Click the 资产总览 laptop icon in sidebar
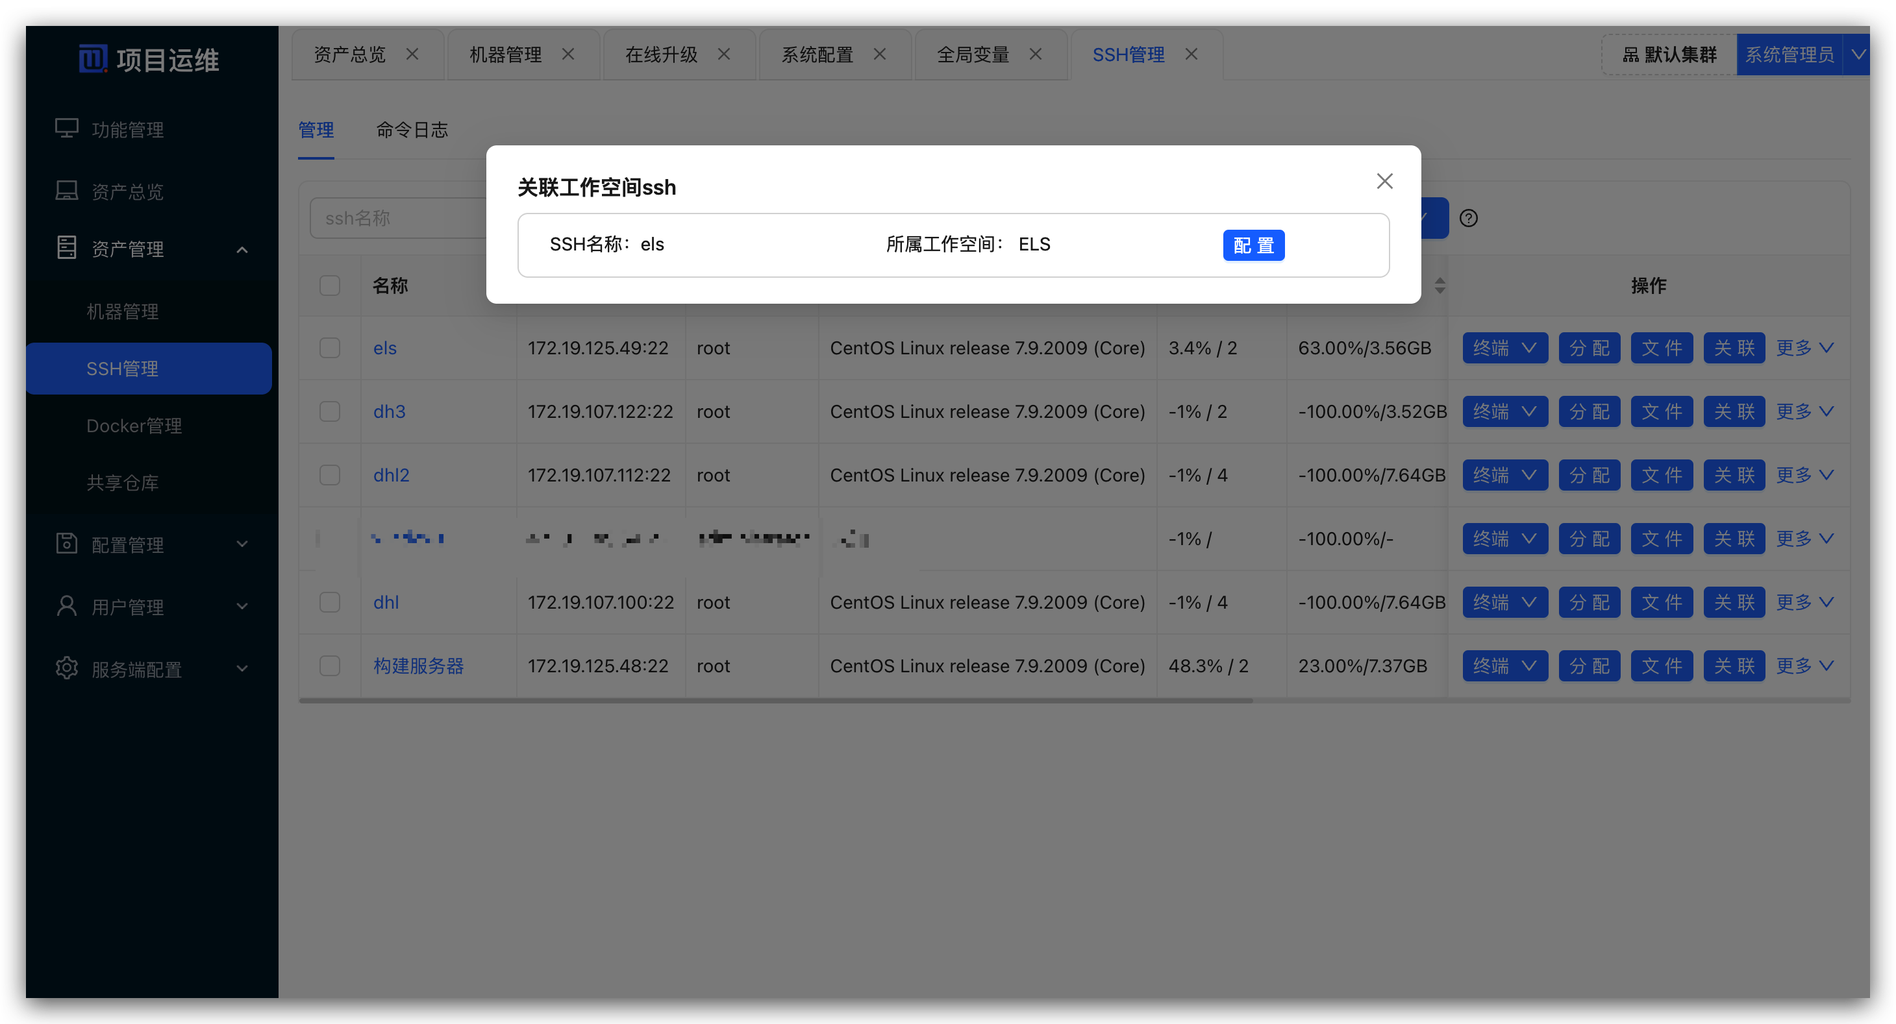This screenshot has width=1896, height=1024. 66,191
